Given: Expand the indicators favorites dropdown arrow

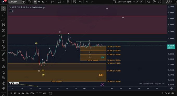Looking at the screenshot, I should click(64, 2).
